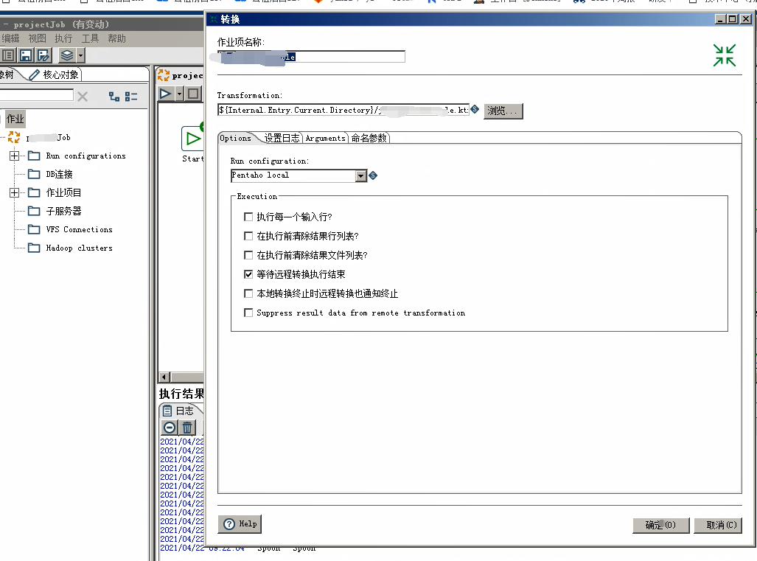This screenshot has height=561, width=757.
Task: Click the Save As icon on the toolbar
Action: point(42,55)
